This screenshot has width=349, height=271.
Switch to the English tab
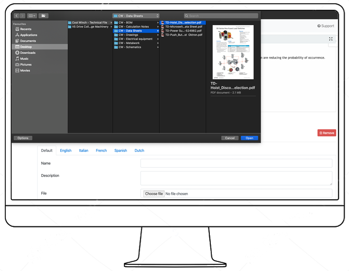66,151
